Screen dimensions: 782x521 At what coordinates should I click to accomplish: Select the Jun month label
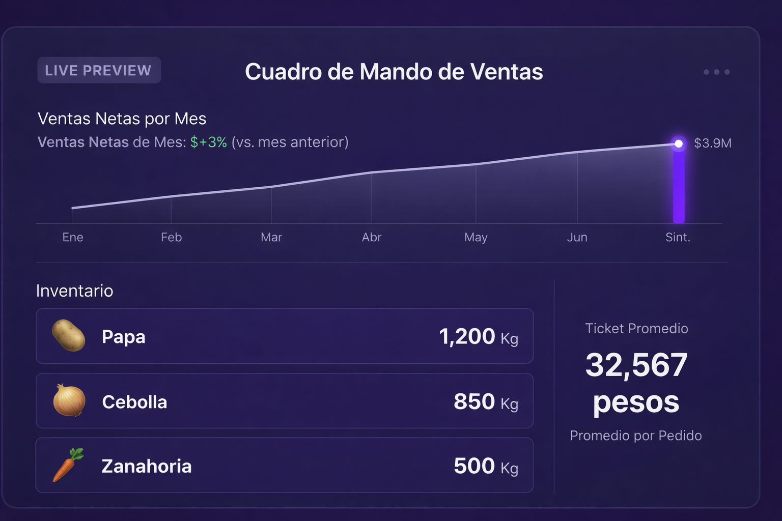pyautogui.click(x=577, y=237)
